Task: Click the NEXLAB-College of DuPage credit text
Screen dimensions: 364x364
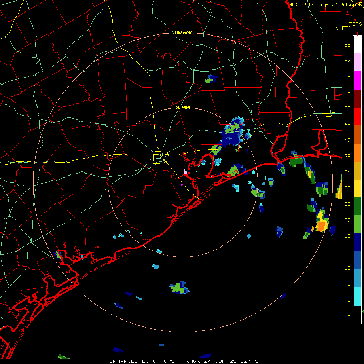Action: 323,4
